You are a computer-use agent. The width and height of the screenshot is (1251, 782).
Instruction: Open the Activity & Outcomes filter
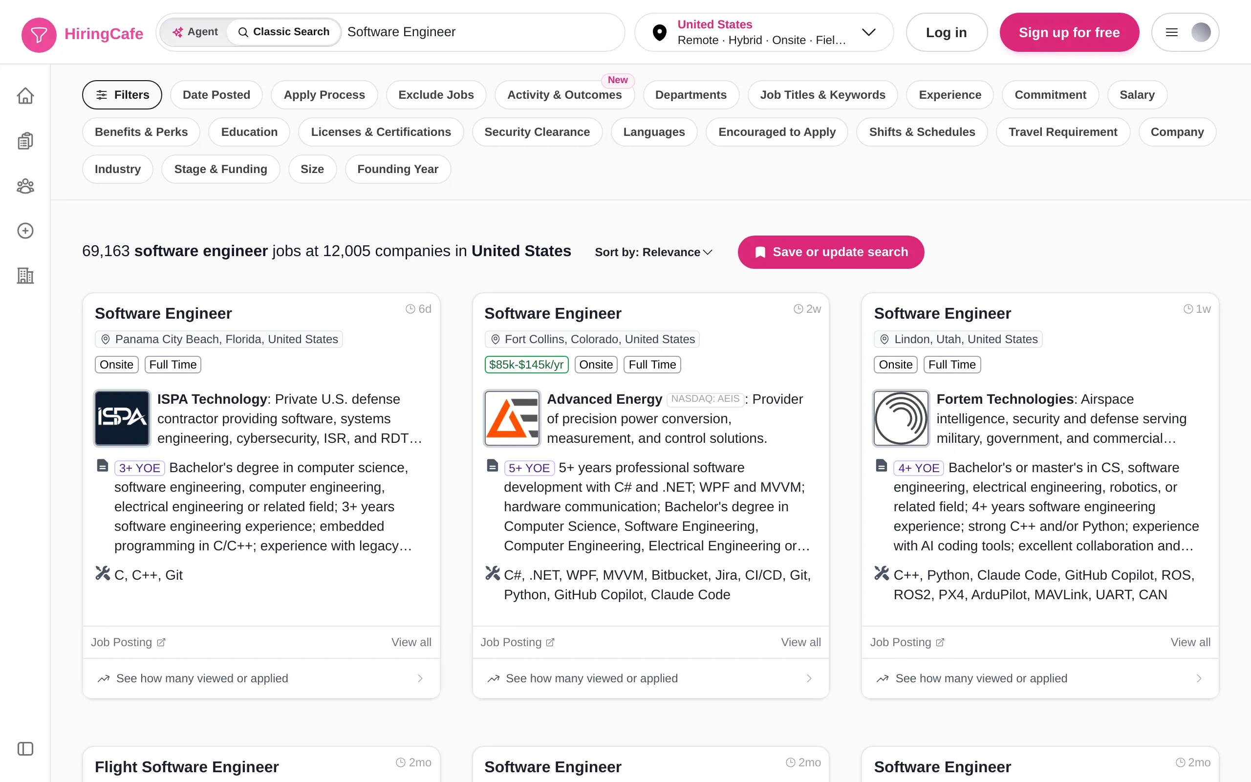[x=564, y=95]
